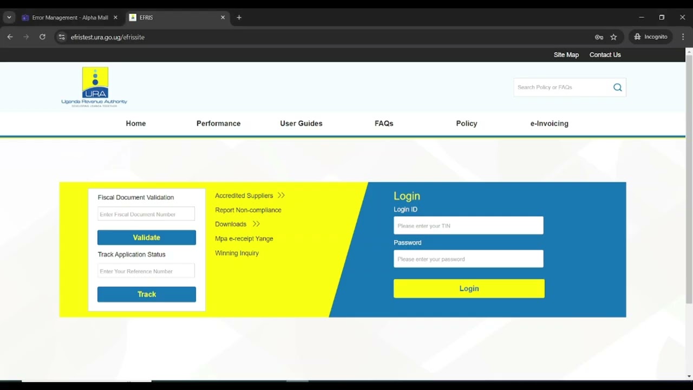Click the Contact Us link
This screenshot has width=693, height=390.
click(605, 55)
